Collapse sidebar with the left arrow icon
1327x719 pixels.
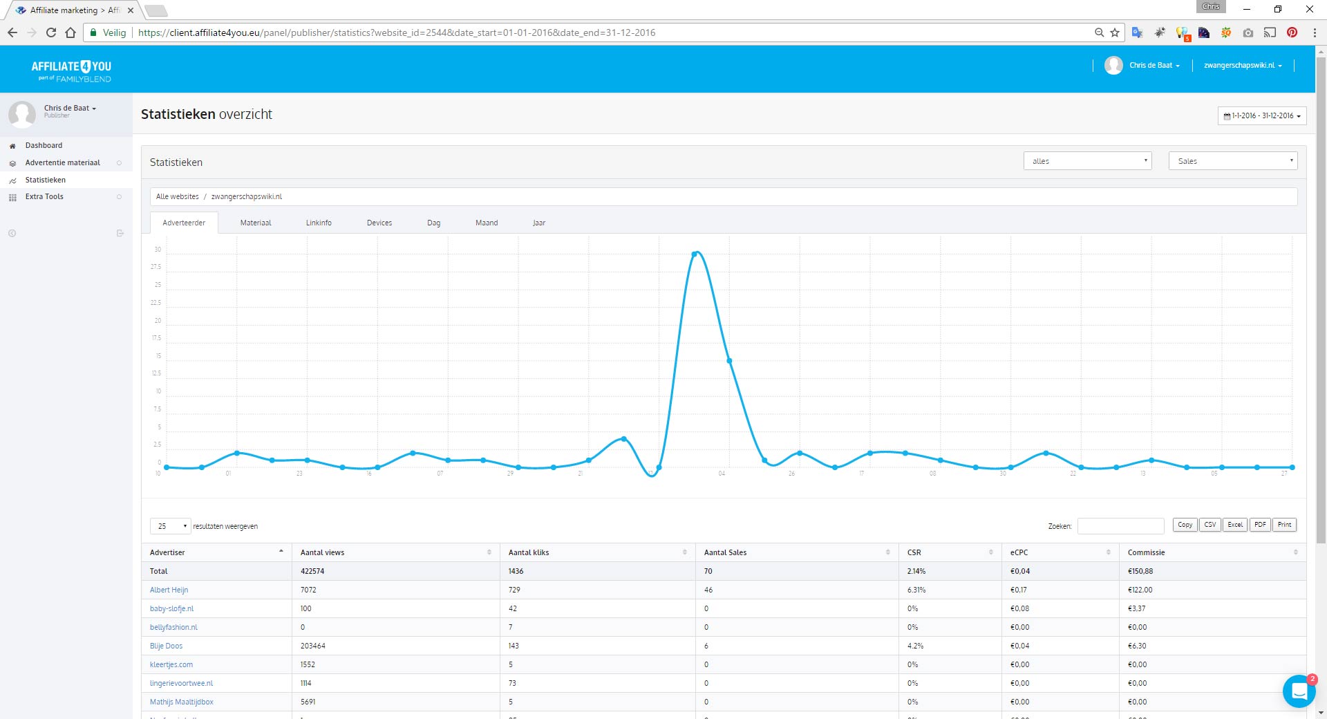[12, 234]
